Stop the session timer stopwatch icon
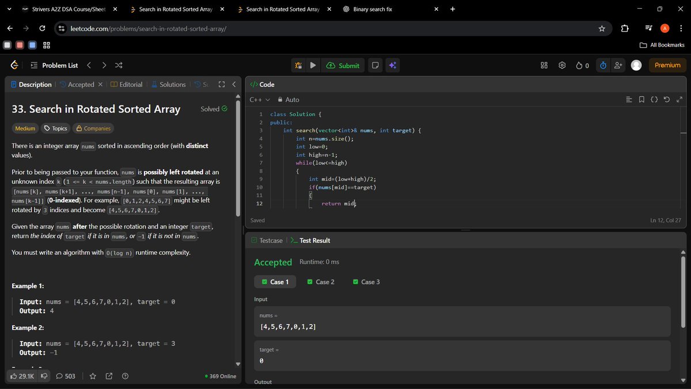 (602, 65)
